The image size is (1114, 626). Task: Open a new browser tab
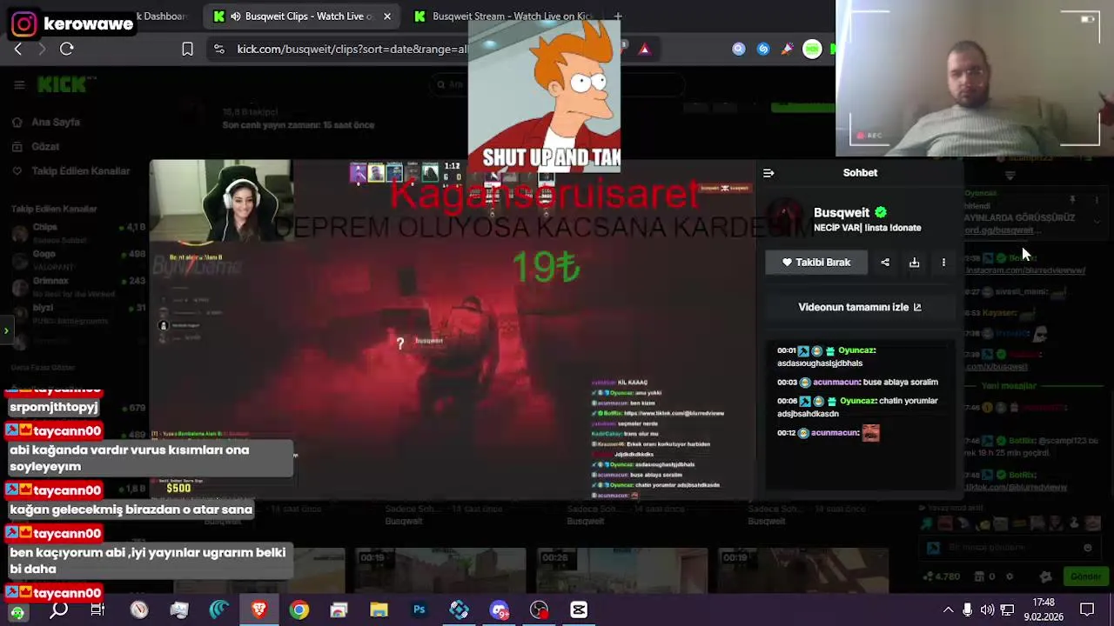click(617, 16)
